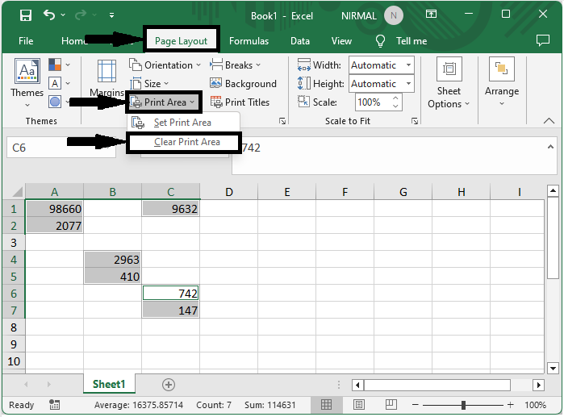Screen dimensions: 564x417
Task: Click the zoom slider handle
Action: click(x=463, y=405)
